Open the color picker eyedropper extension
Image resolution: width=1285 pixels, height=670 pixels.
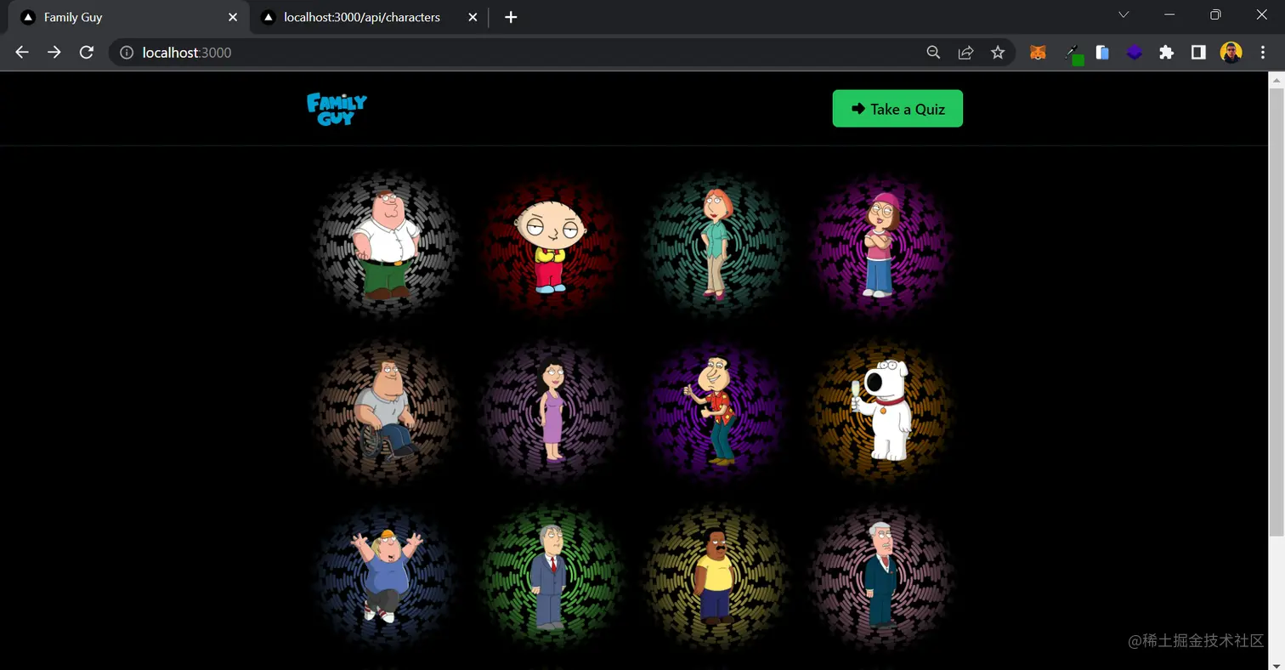coord(1074,54)
